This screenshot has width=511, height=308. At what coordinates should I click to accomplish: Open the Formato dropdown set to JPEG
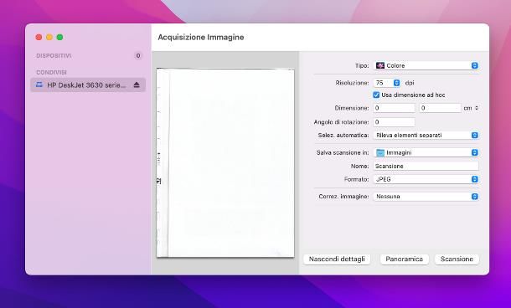[x=426, y=179]
